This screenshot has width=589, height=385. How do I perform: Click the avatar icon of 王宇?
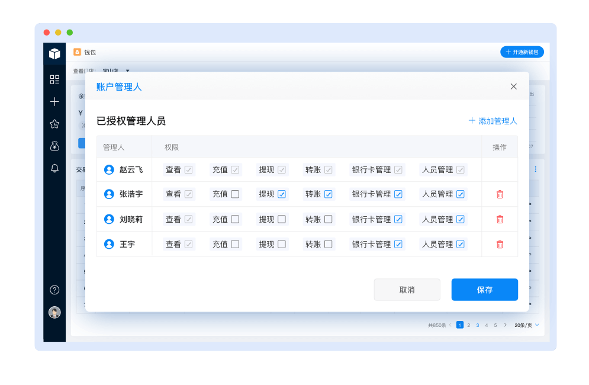pos(109,244)
